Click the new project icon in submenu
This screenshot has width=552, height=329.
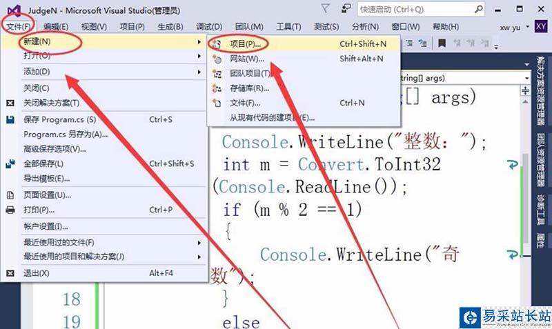pos(217,44)
